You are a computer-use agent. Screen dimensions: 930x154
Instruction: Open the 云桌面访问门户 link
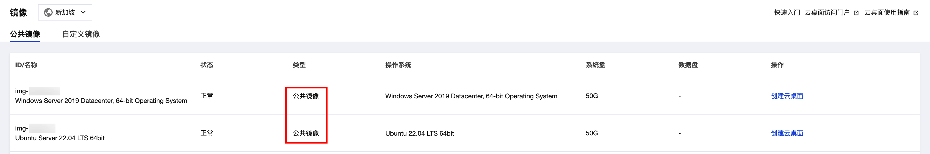[827, 13]
